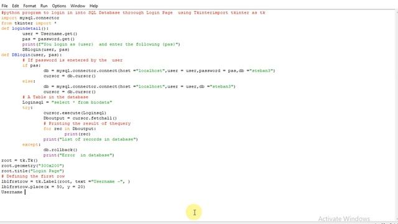
Task: Open the Run menu
Action: tap(44, 6)
